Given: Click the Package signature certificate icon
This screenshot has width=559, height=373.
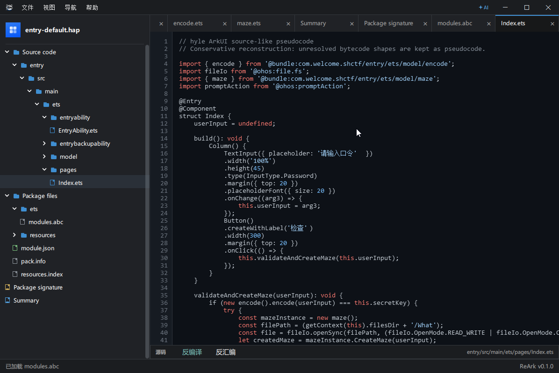Looking at the screenshot, I should click(x=7, y=287).
